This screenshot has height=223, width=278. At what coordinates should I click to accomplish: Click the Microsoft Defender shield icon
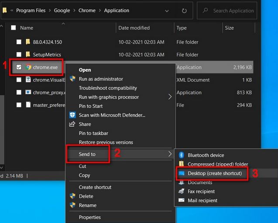coord(72,115)
